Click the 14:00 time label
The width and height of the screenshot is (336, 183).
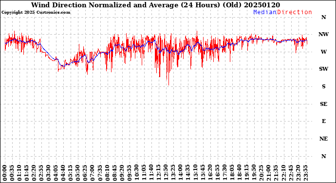(181, 173)
